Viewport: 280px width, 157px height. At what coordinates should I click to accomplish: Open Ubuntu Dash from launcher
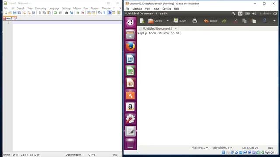130,22
